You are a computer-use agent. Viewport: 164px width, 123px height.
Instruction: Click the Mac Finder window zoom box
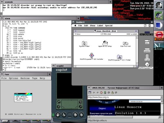136,31
